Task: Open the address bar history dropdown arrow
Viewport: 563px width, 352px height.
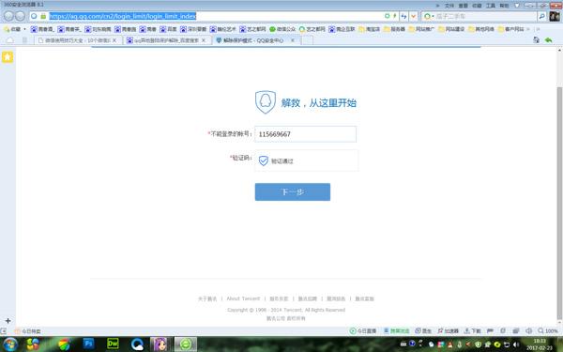Action: tap(413, 16)
